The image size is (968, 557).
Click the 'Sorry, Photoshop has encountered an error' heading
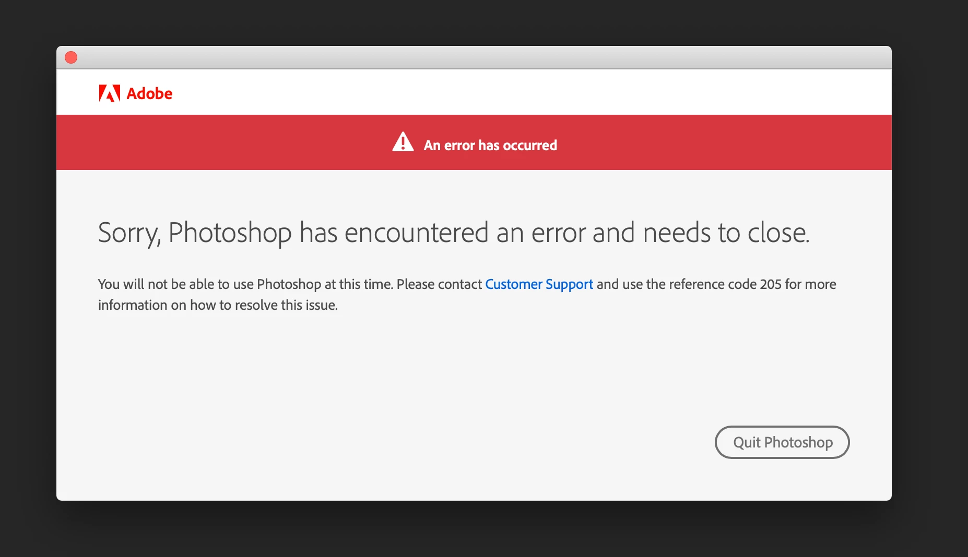(454, 233)
